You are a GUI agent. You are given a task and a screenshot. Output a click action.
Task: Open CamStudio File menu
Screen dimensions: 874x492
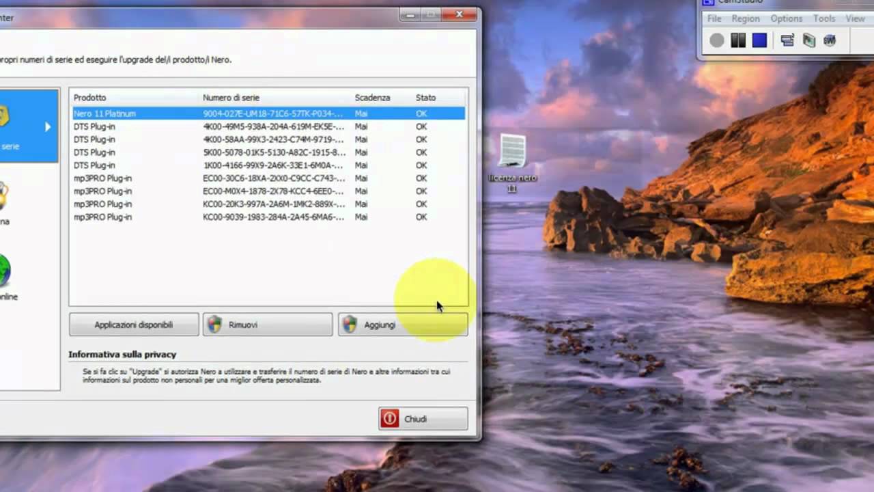coord(714,18)
